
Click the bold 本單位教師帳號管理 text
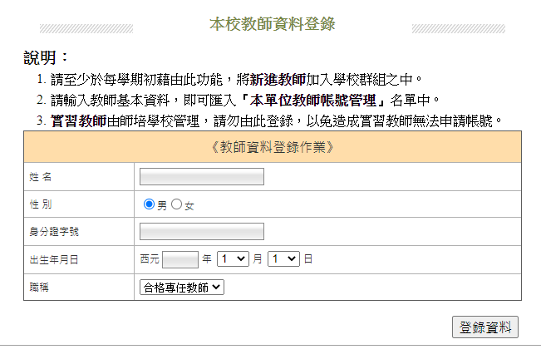(313, 101)
